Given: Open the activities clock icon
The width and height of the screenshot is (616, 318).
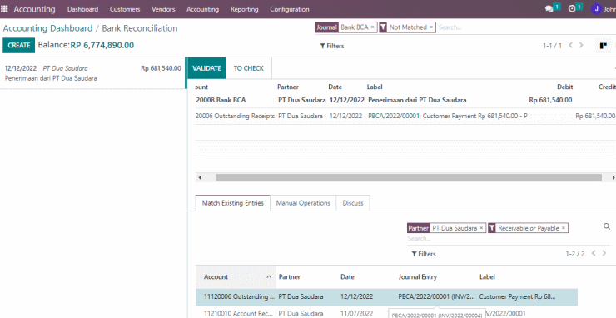Looking at the screenshot, I should click(572, 9).
